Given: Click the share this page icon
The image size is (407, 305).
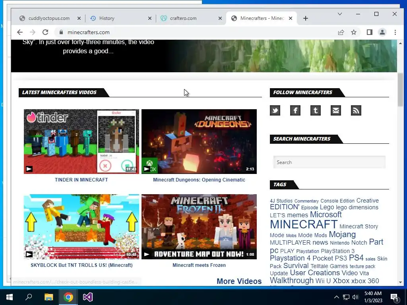Looking at the screenshot, I should 341,32.
